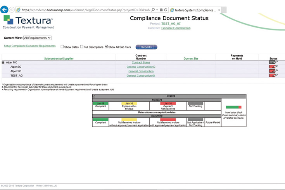
Task: Open the Current View dropdown
Action: pos(37,38)
